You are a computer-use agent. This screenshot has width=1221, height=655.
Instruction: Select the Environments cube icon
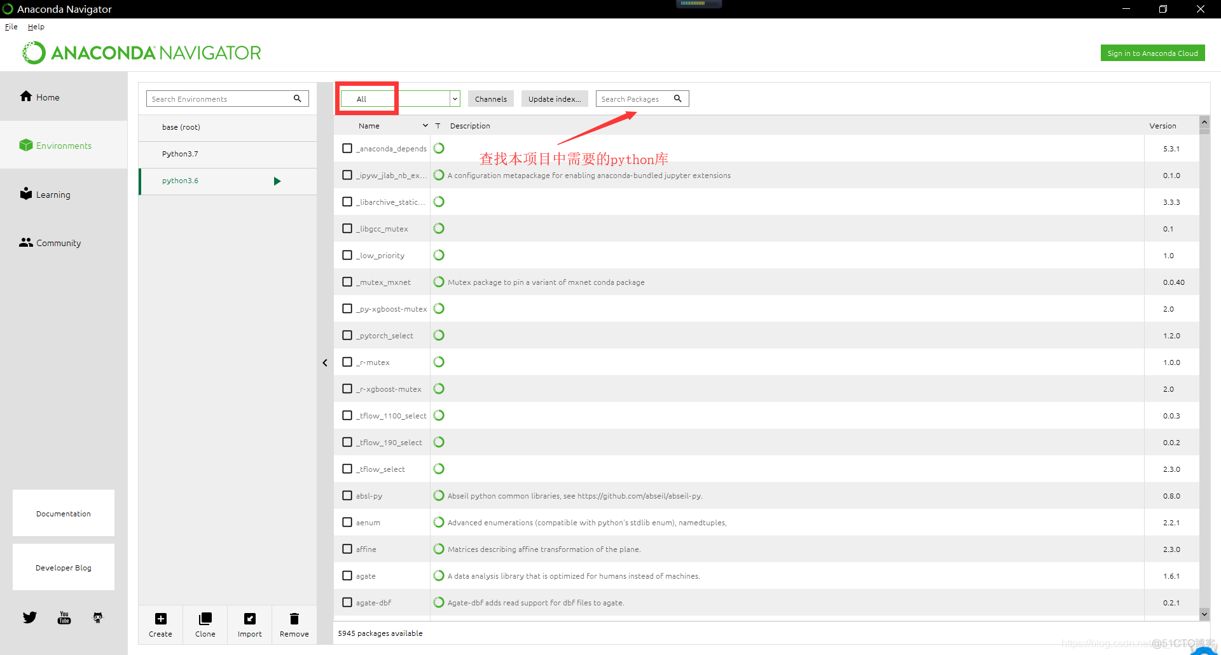[x=26, y=145]
